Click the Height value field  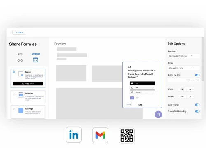point(182,97)
